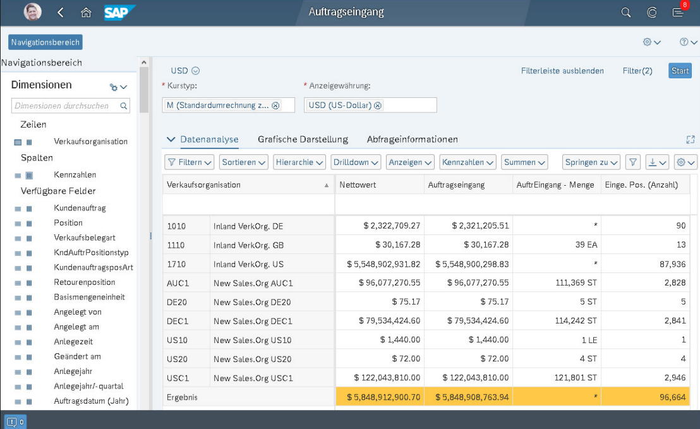
Task: Open the Drilldown dropdown
Action: pos(355,162)
